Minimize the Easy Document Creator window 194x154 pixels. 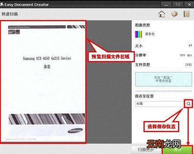[166, 5]
